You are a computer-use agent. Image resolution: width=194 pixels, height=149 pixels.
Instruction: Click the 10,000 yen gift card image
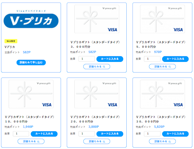tap(31, 94)
